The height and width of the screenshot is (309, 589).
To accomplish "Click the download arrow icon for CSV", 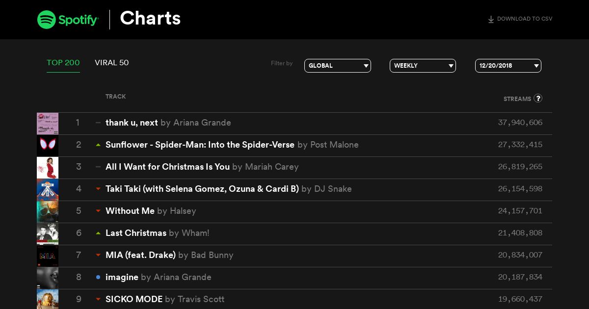I will click(x=491, y=20).
